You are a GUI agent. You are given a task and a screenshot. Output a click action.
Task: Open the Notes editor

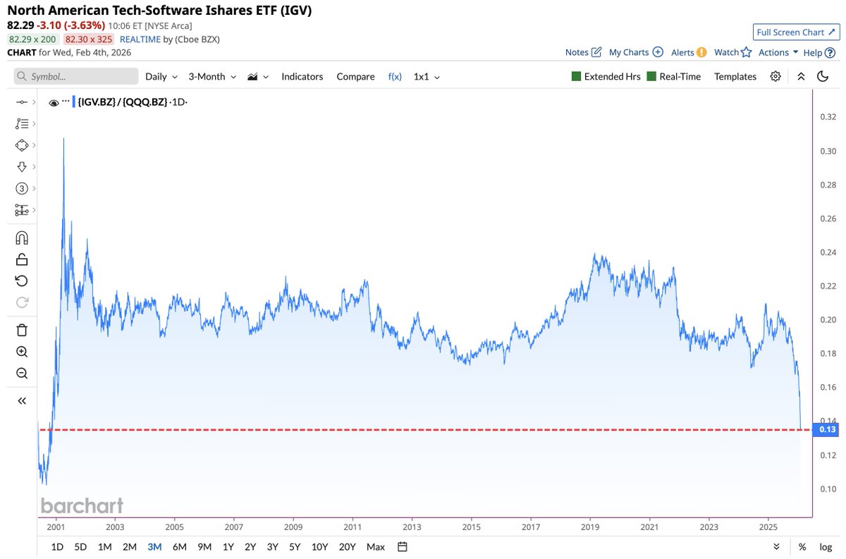click(583, 52)
